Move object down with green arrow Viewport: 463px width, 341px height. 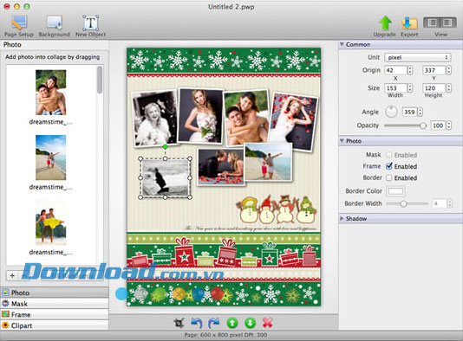[250, 323]
